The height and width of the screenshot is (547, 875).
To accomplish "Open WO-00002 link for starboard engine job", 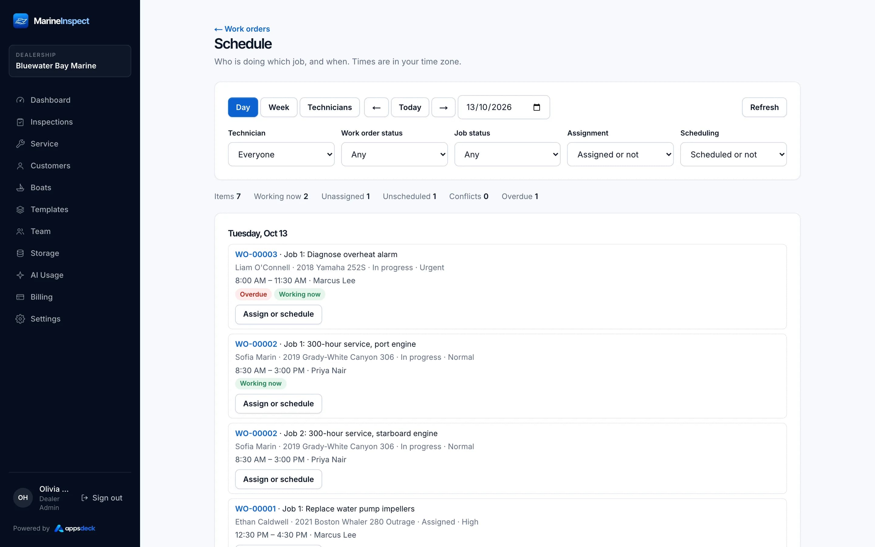I will pos(256,433).
